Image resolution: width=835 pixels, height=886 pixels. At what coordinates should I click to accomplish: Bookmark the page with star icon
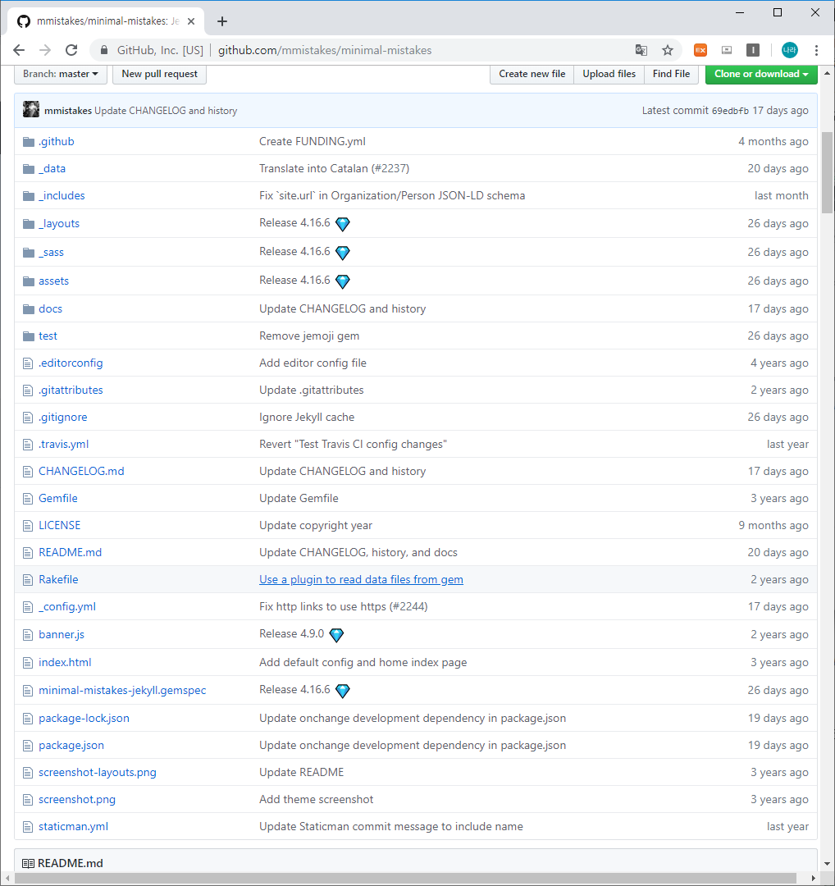click(x=668, y=50)
